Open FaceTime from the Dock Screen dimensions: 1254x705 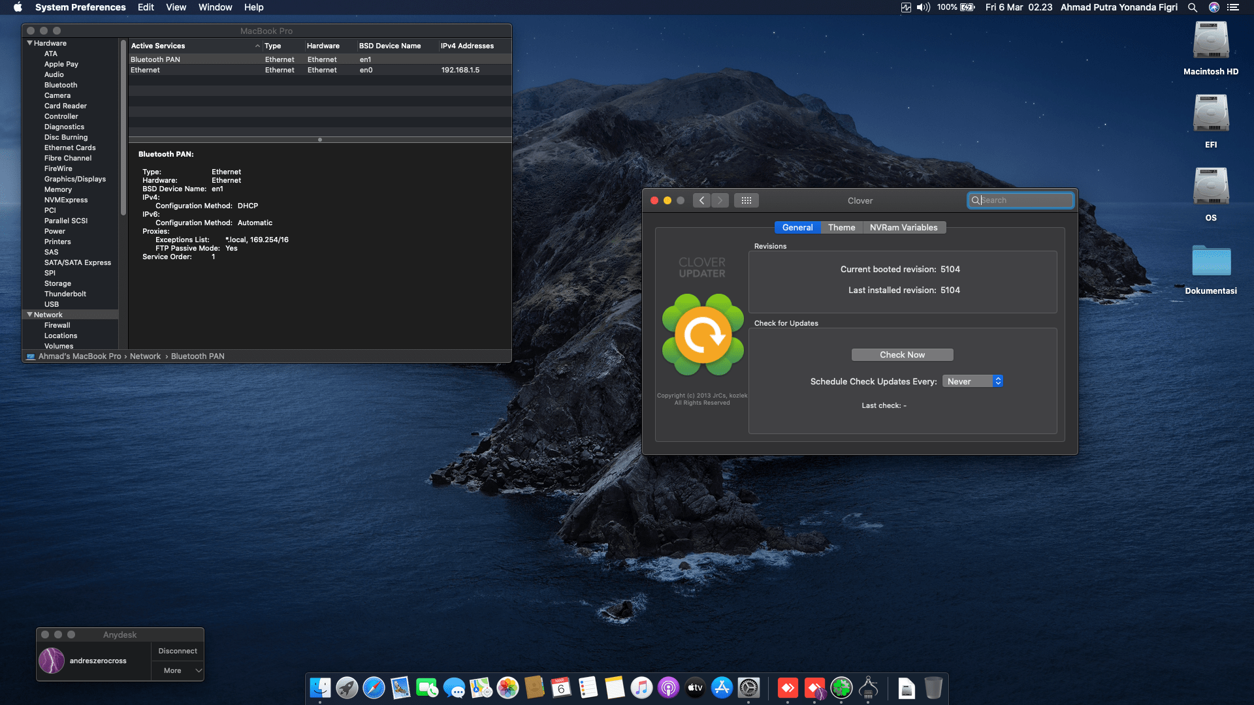[x=427, y=687]
